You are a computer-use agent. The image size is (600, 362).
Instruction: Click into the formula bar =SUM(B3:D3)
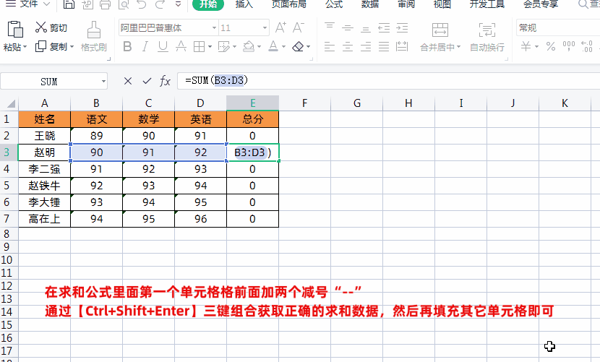(x=388, y=81)
